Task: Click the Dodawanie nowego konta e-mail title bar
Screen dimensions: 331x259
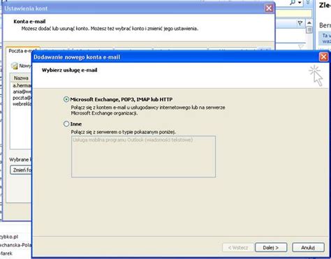Action: tap(176, 57)
